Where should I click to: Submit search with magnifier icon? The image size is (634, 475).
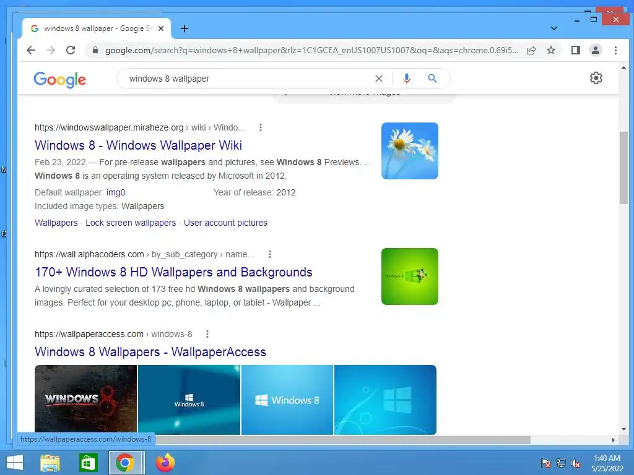coord(432,79)
